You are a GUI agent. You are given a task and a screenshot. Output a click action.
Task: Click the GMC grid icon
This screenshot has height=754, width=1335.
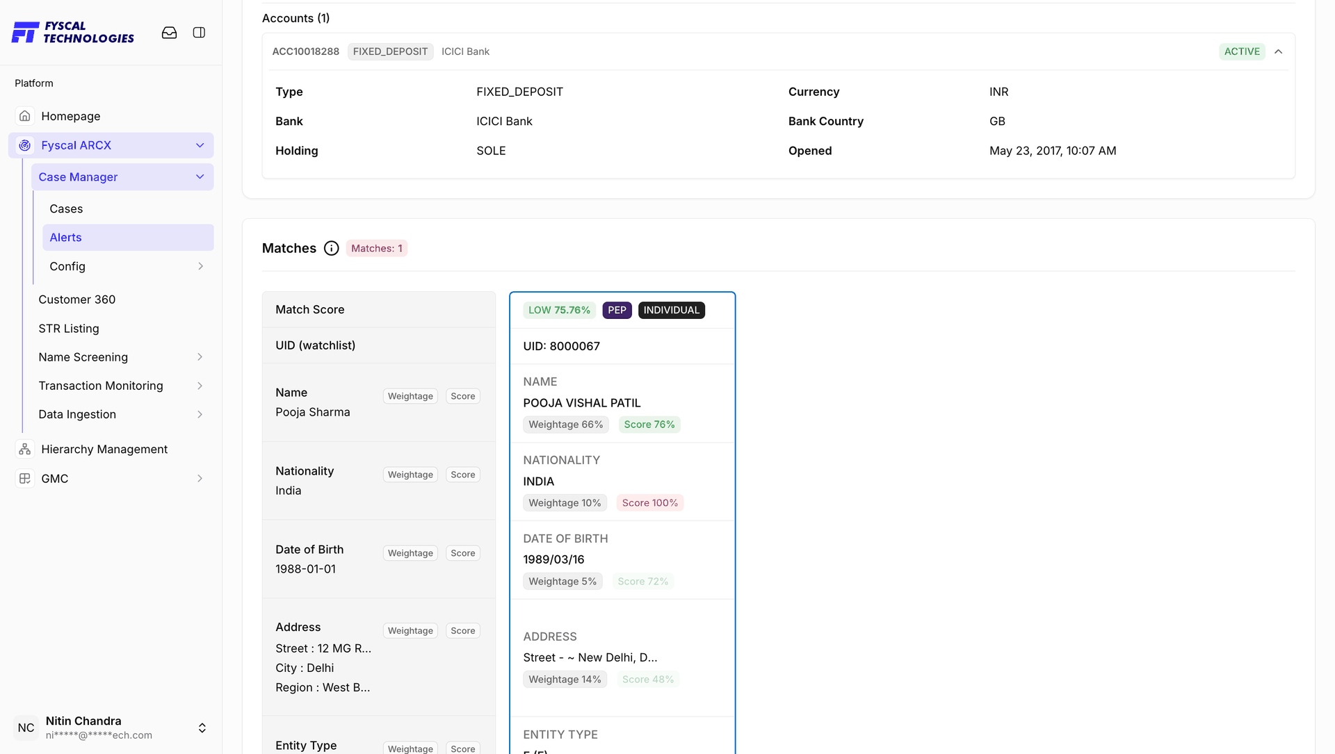pos(25,479)
